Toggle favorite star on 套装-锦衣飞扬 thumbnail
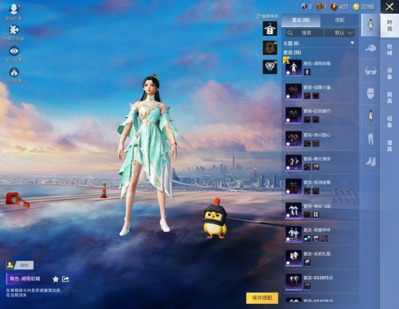 288,215
